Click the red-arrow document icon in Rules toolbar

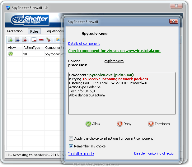(x=25, y=40)
